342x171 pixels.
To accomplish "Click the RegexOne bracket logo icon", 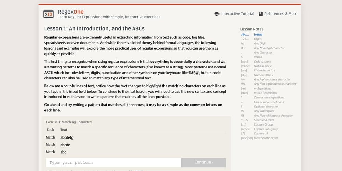I will [x=49, y=14].
